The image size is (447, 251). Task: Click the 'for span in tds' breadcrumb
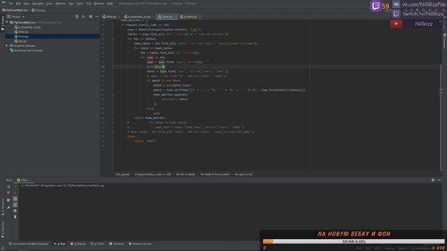coord(244,174)
